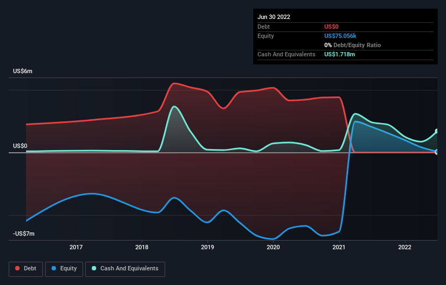Click the 2019 x-axis label
Screen dimensions: 446x285
click(x=208, y=247)
